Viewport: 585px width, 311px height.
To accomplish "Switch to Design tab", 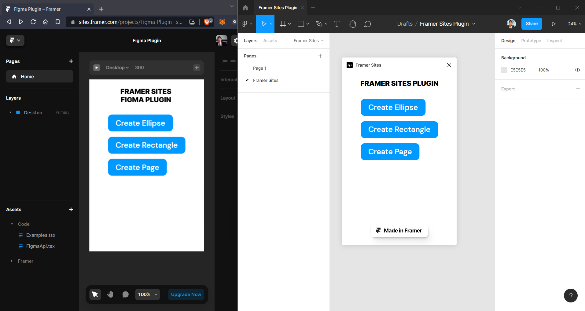I will [x=508, y=41].
